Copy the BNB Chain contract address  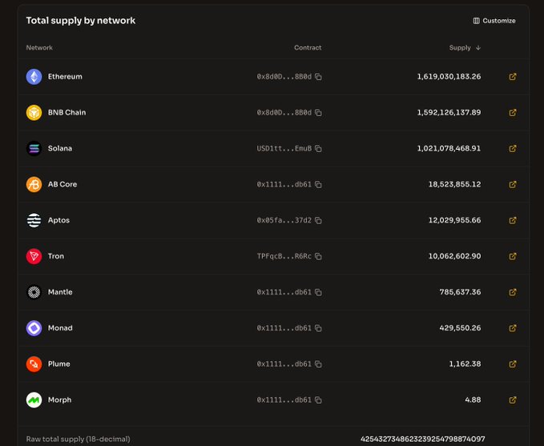tap(318, 113)
